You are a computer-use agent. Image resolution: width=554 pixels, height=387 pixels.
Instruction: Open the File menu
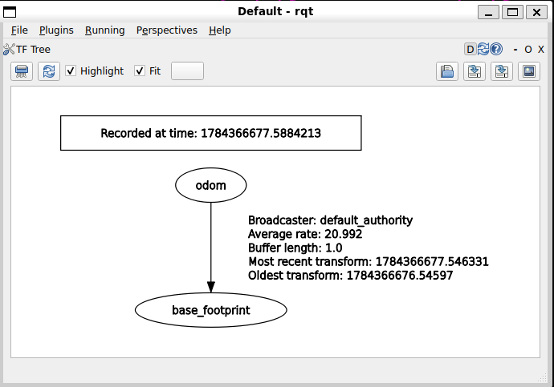click(19, 30)
